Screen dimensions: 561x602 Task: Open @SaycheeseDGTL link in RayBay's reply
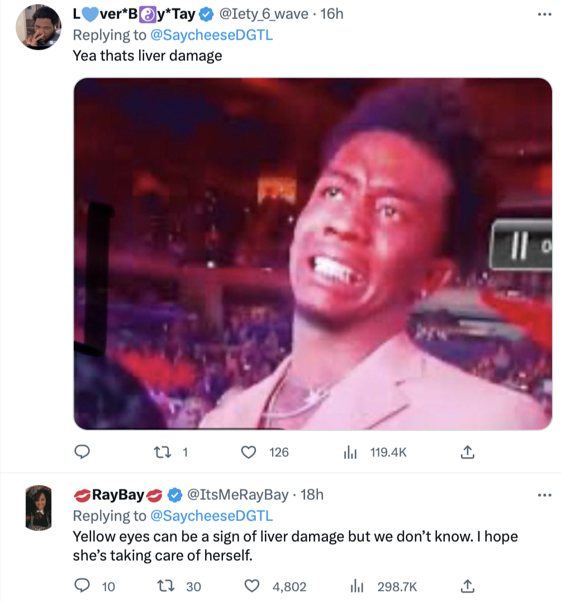pyautogui.click(x=212, y=515)
